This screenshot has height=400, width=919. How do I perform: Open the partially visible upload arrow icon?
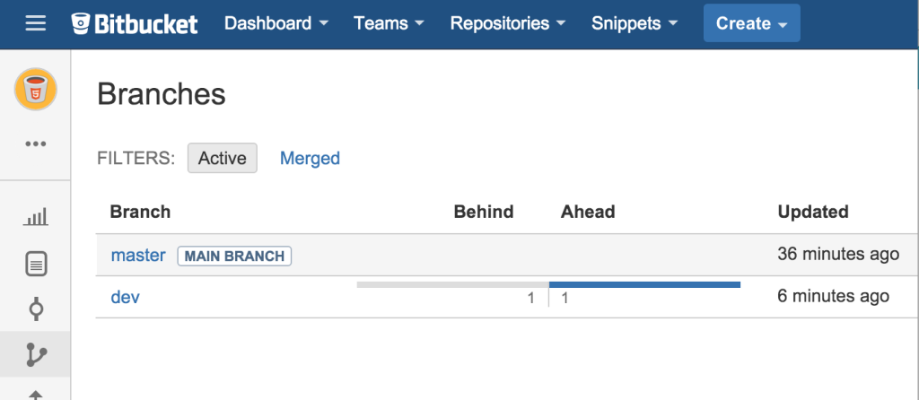[36, 394]
